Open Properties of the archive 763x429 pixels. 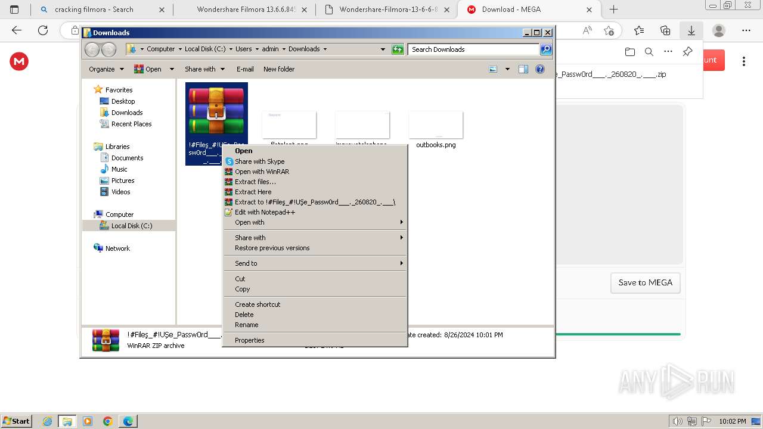(249, 340)
